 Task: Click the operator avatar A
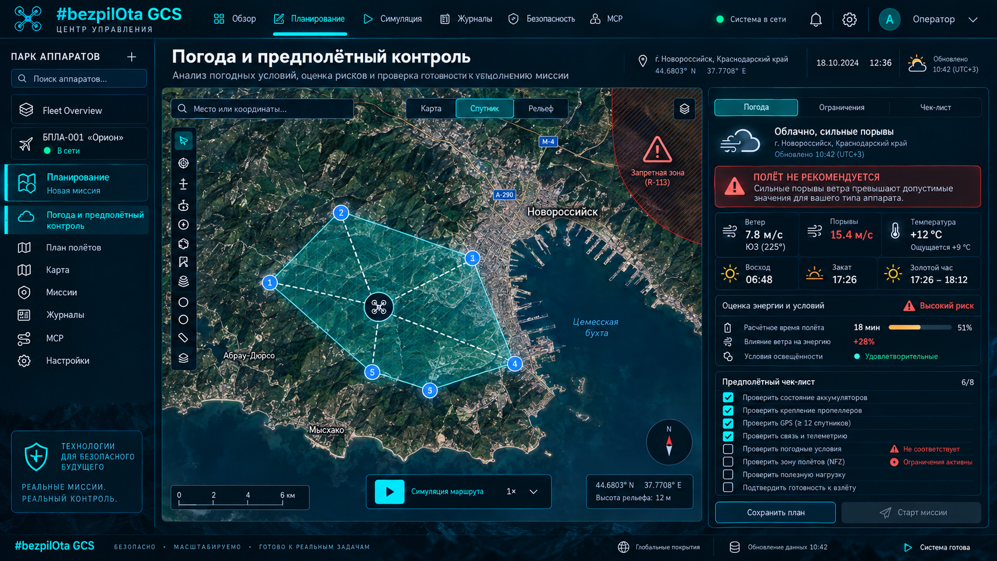pos(889,20)
